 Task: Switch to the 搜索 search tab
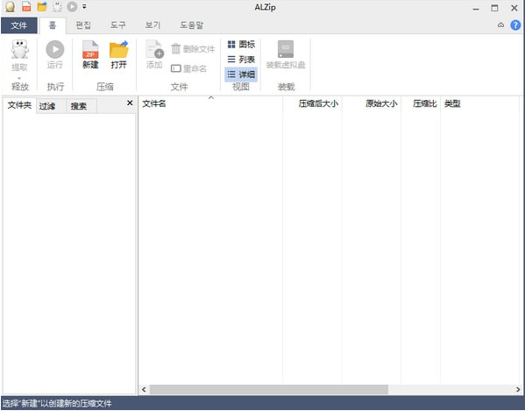pos(79,106)
